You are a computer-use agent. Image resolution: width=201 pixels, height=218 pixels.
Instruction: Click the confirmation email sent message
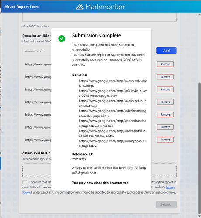click(x=109, y=170)
